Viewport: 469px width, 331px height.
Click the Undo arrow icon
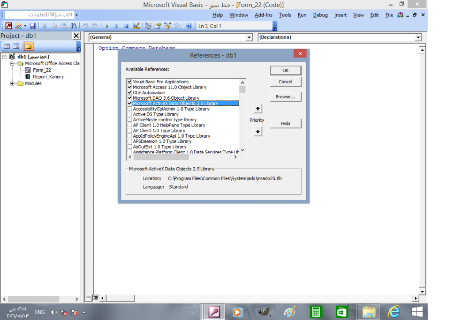[x=85, y=26]
